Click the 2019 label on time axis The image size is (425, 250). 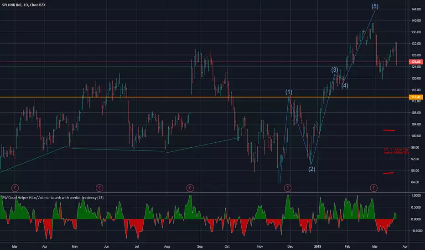click(317, 246)
